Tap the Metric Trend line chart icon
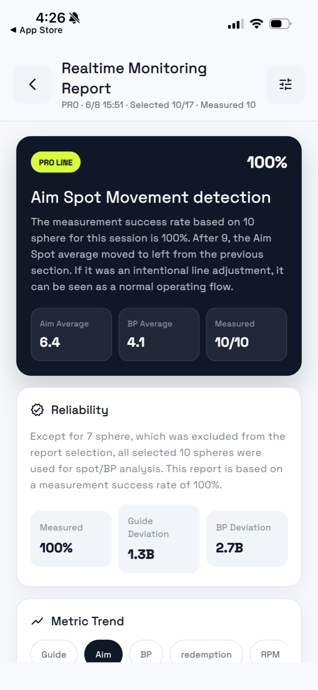The width and height of the screenshot is (318, 690). 37,622
